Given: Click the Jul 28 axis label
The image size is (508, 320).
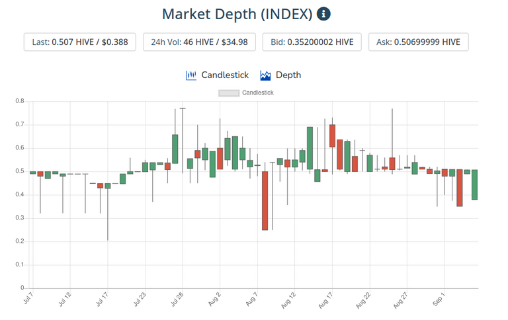Looking at the screenshot, I should click(x=177, y=299).
